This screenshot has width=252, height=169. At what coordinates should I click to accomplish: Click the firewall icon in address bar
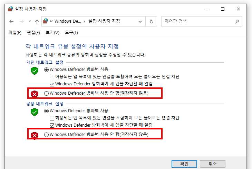tap(45, 21)
